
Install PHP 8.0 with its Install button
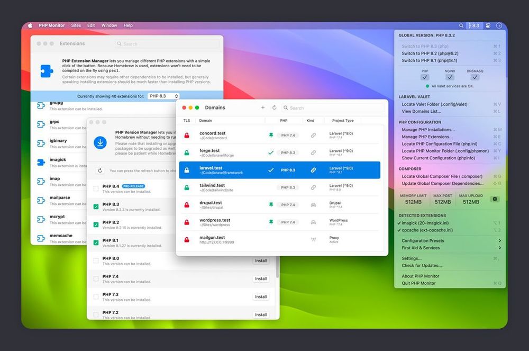[261, 260]
